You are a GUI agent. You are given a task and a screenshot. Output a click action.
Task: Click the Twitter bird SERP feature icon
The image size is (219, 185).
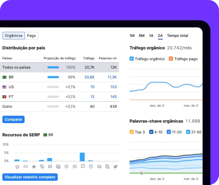[116, 166]
